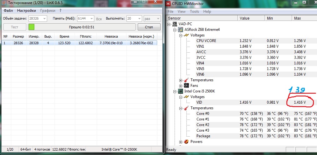This screenshot has width=317, height=155.
Task: Click the Вся memory link
Action: [x=99, y=19]
